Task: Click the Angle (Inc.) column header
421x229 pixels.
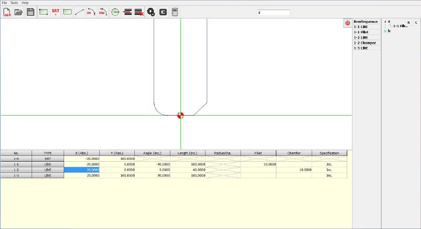Action: 152,153
